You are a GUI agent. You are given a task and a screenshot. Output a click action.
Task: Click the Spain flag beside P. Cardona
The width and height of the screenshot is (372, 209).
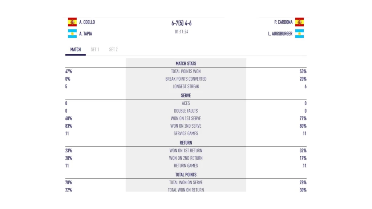pyautogui.click(x=299, y=22)
